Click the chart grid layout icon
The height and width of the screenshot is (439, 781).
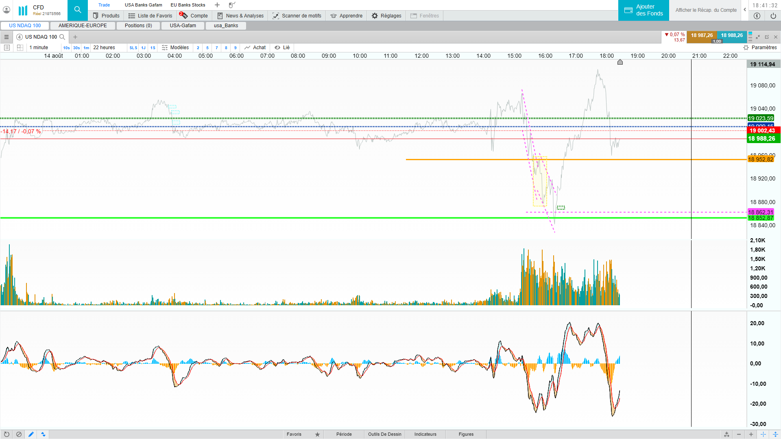20,48
